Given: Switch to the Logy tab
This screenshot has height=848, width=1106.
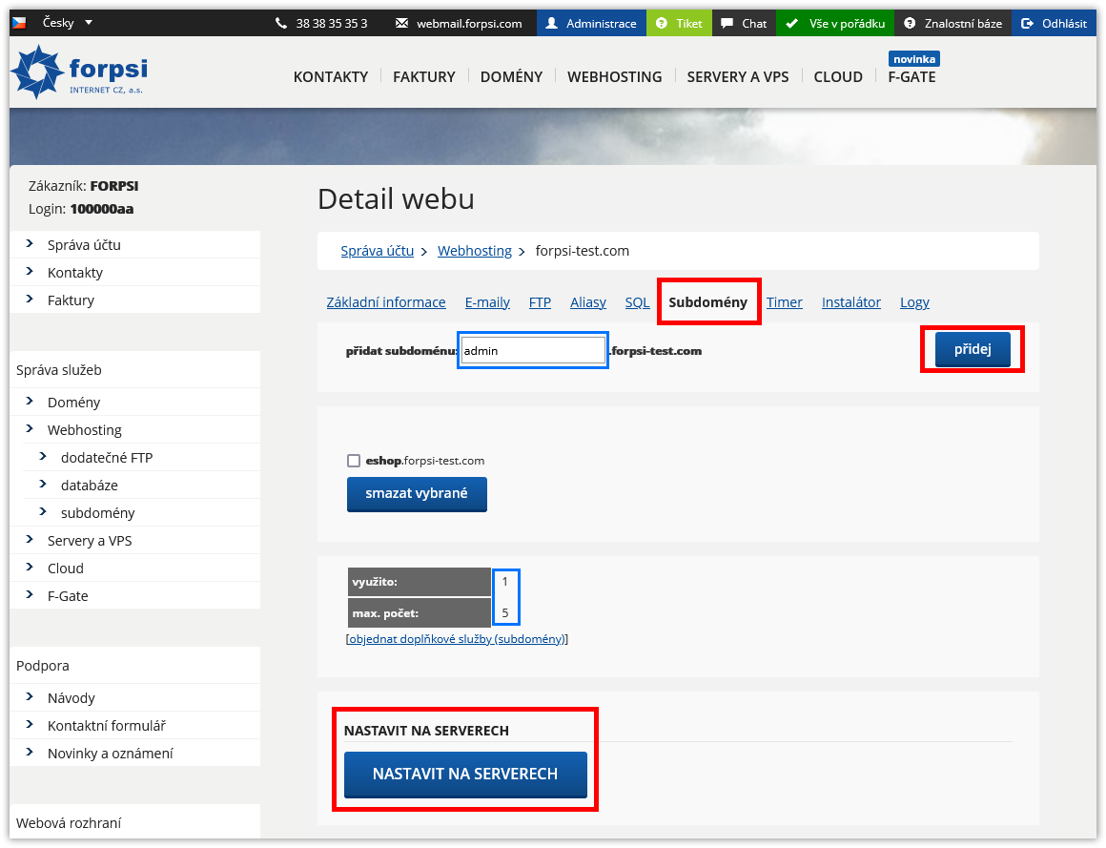Looking at the screenshot, I should tap(915, 302).
